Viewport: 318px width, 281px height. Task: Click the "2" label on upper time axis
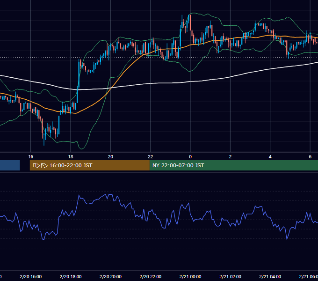pos(230,156)
